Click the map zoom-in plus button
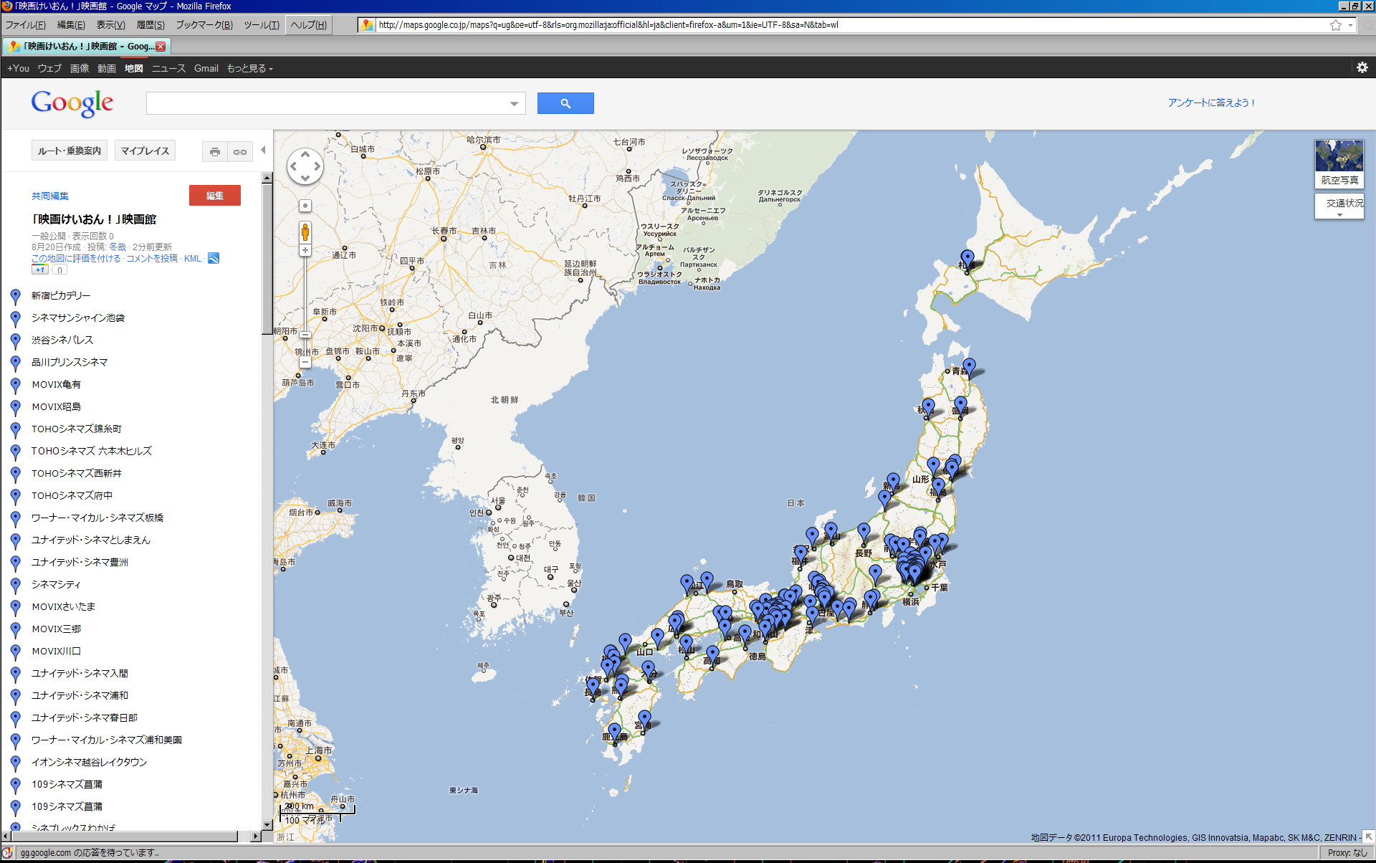 305,250
